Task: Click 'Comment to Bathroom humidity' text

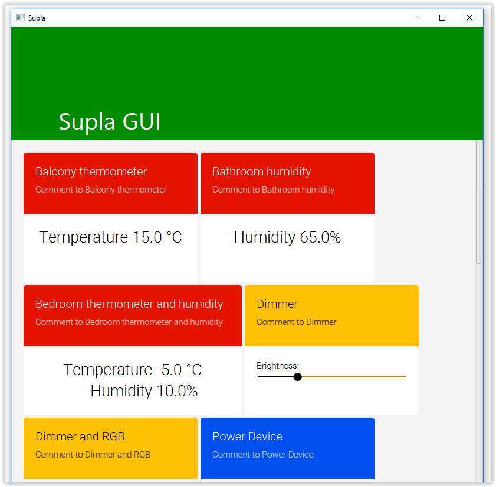Action: click(x=273, y=190)
